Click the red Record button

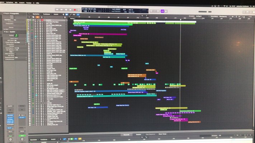[75, 10]
